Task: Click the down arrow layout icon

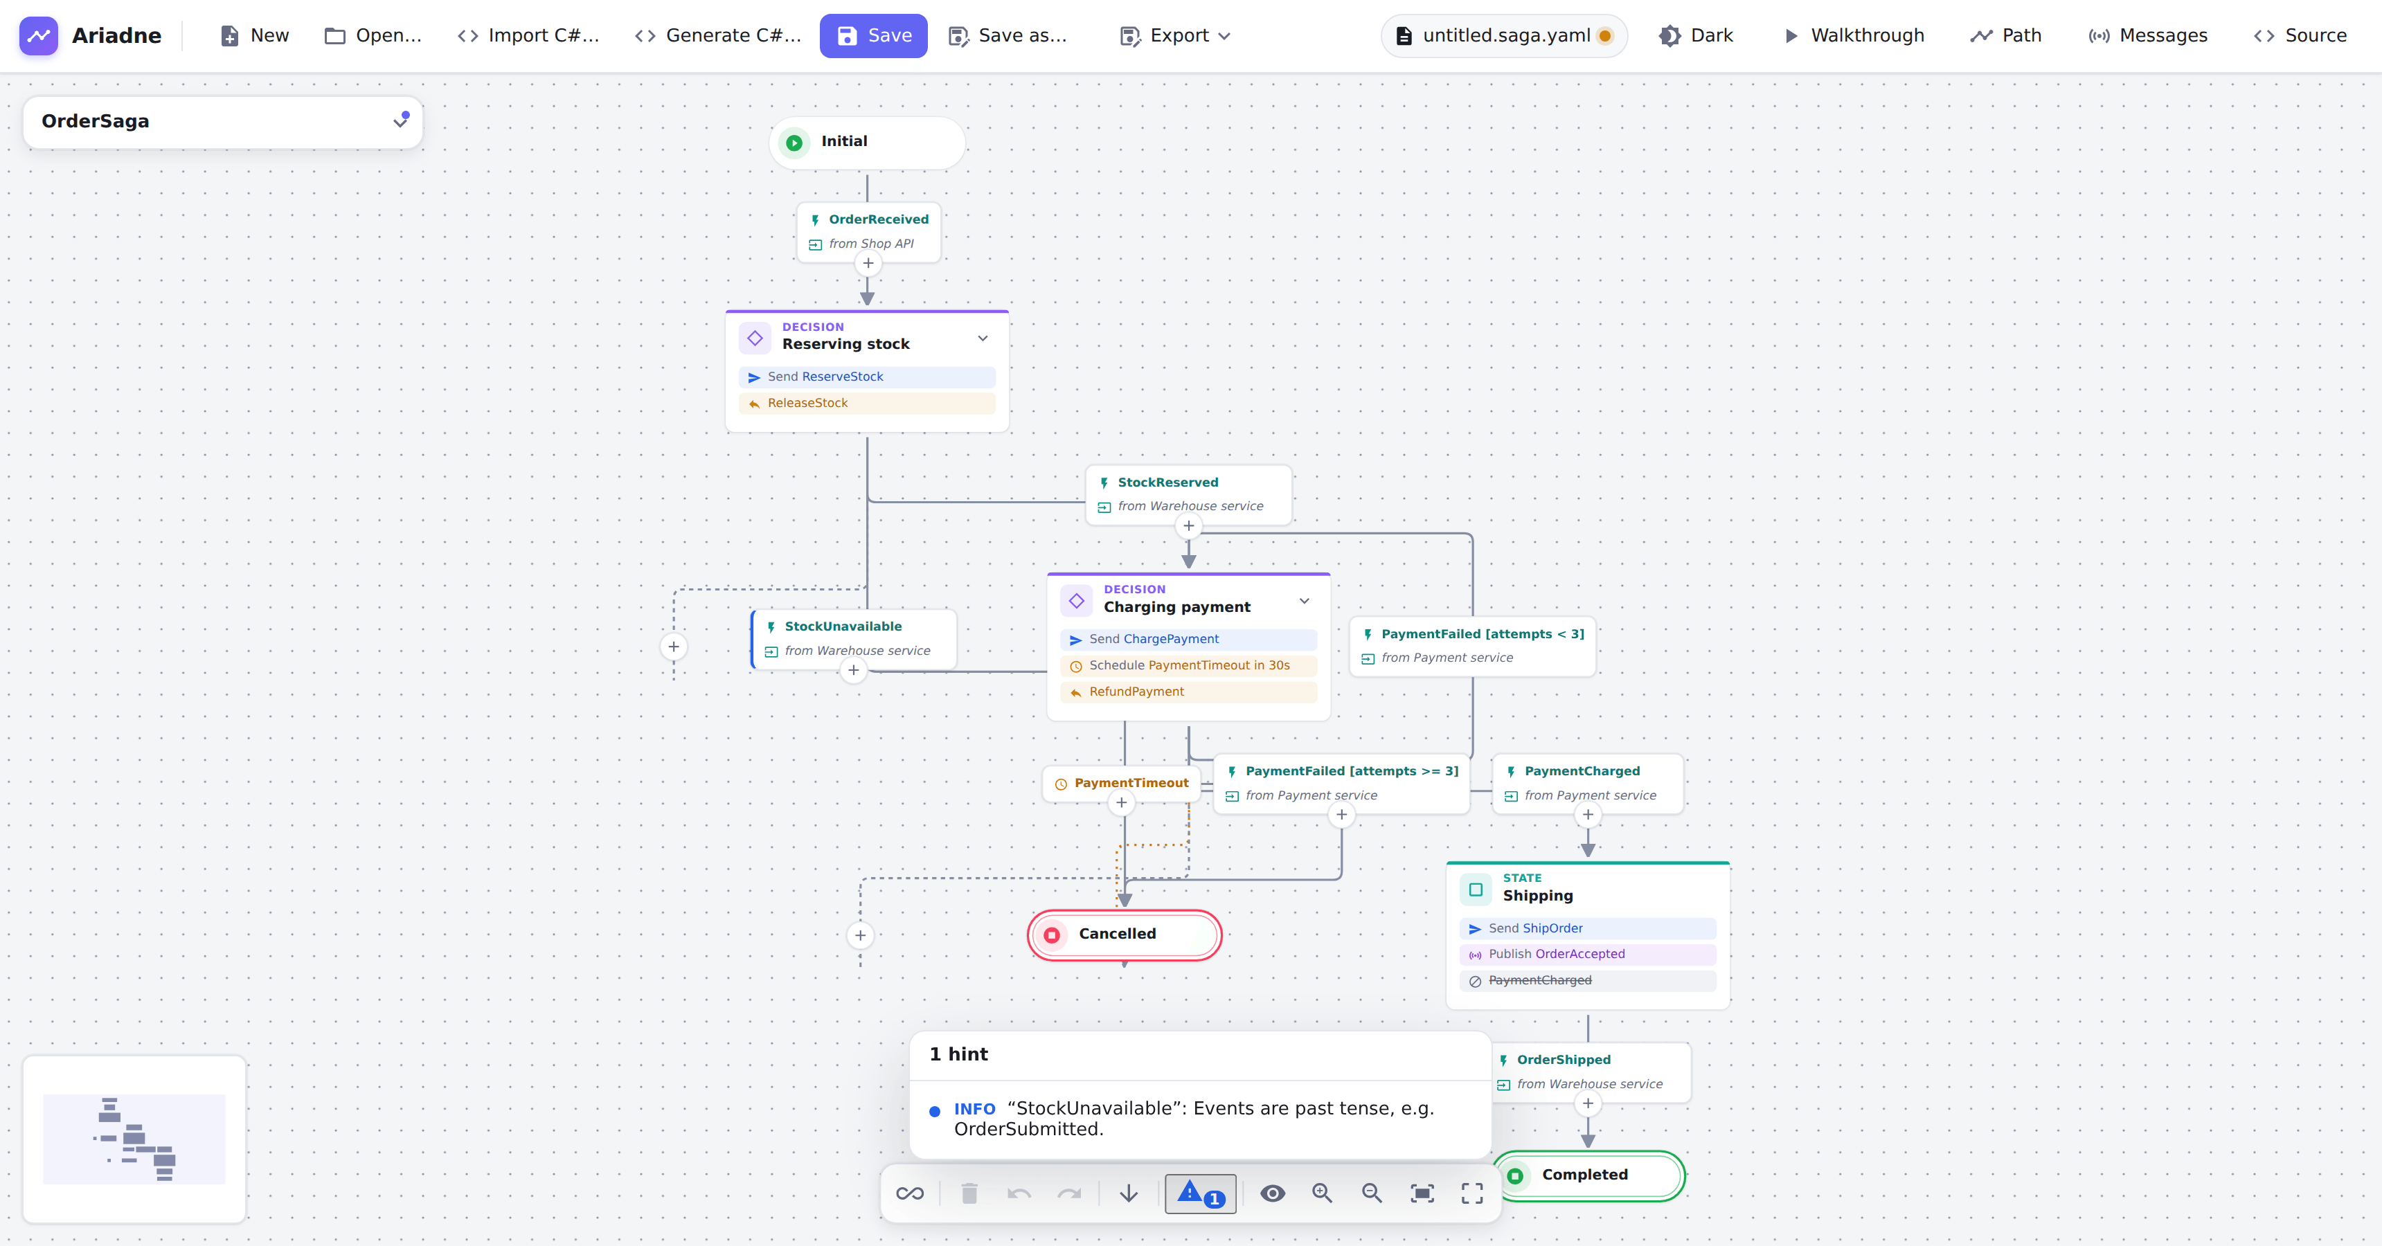Action: (1128, 1193)
